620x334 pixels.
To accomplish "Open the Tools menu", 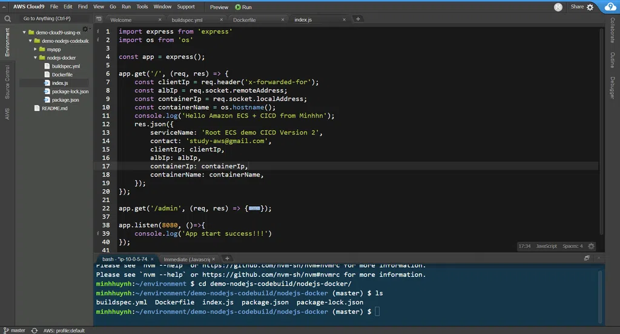I will click(142, 7).
